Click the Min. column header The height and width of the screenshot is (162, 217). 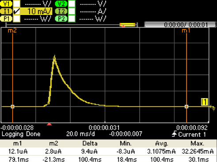(x=126, y=144)
